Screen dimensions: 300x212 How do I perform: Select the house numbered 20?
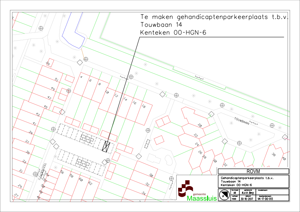[200, 125]
